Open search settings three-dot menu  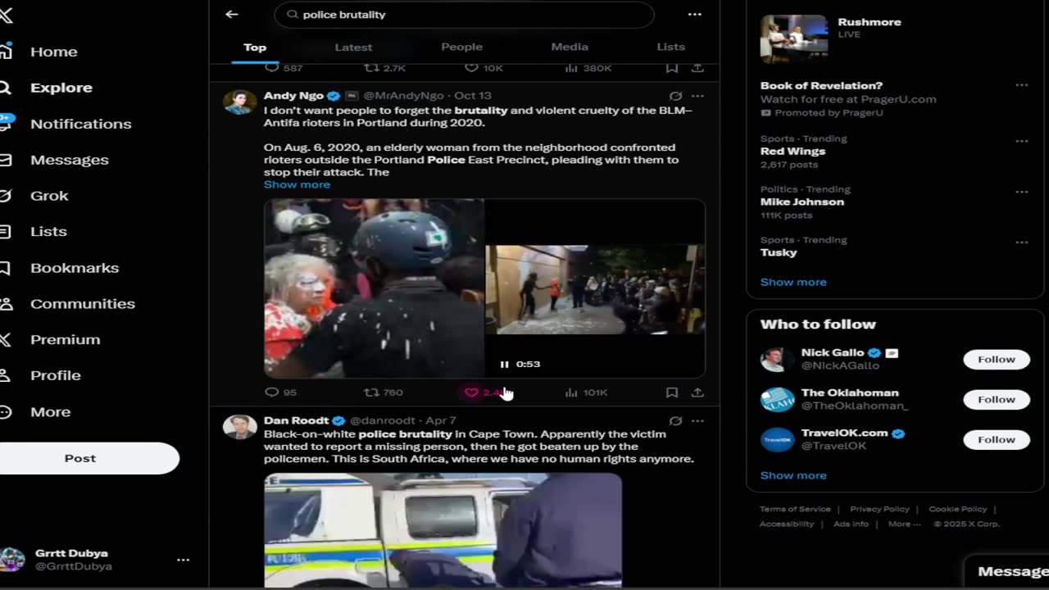(695, 14)
